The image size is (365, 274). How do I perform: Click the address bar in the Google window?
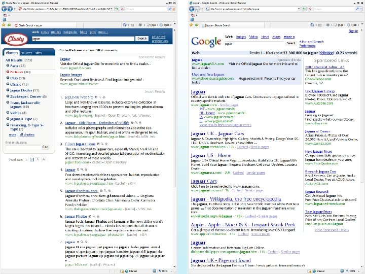252,9
